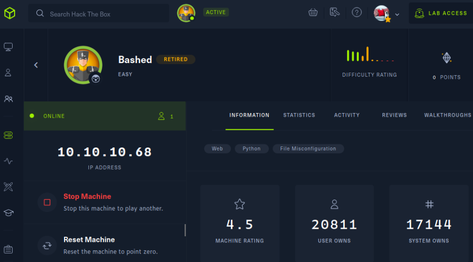Click the Web tag
The image size is (473, 262).
pos(217,148)
